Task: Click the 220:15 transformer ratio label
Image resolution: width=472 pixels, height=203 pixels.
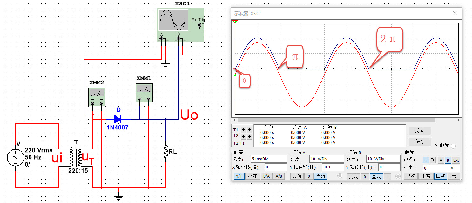Action: pyautogui.click(x=78, y=171)
